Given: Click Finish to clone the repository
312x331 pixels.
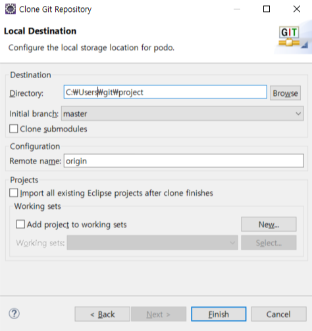Looking at the screenshot, I should 219,314.
